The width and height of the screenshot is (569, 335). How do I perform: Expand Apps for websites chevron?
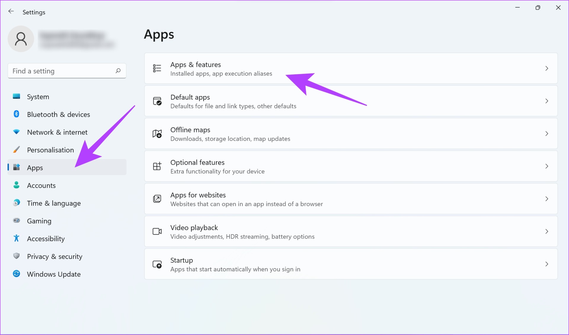(x=547, y=199)
